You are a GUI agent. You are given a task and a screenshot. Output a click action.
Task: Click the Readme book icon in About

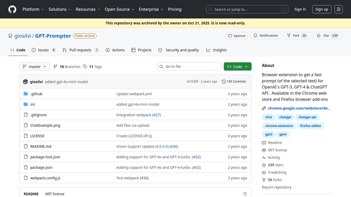coord(264,143)
